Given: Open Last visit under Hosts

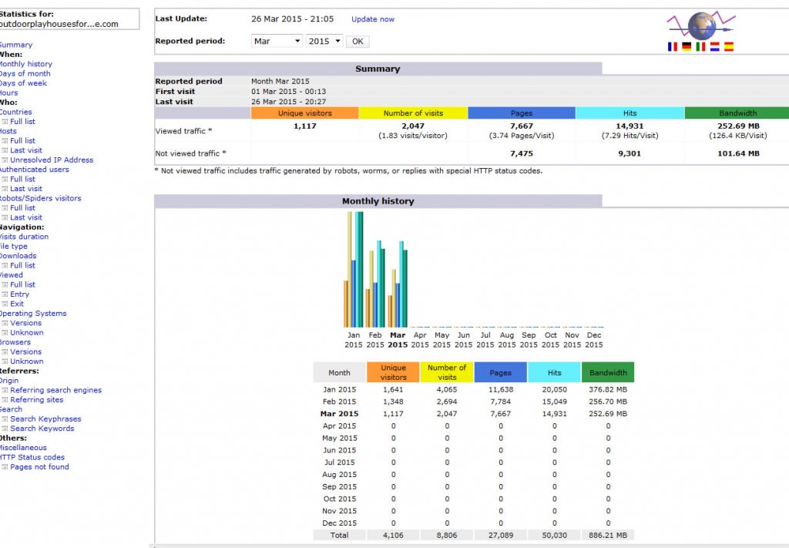Looking at the screenshot, I should coord(26,150).
